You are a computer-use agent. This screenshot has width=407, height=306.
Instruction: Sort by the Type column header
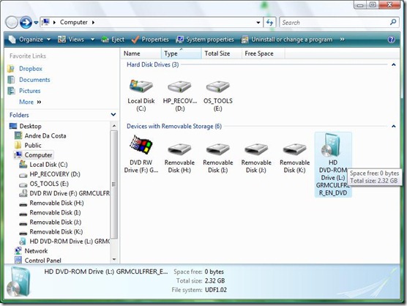tap(181, 53)
